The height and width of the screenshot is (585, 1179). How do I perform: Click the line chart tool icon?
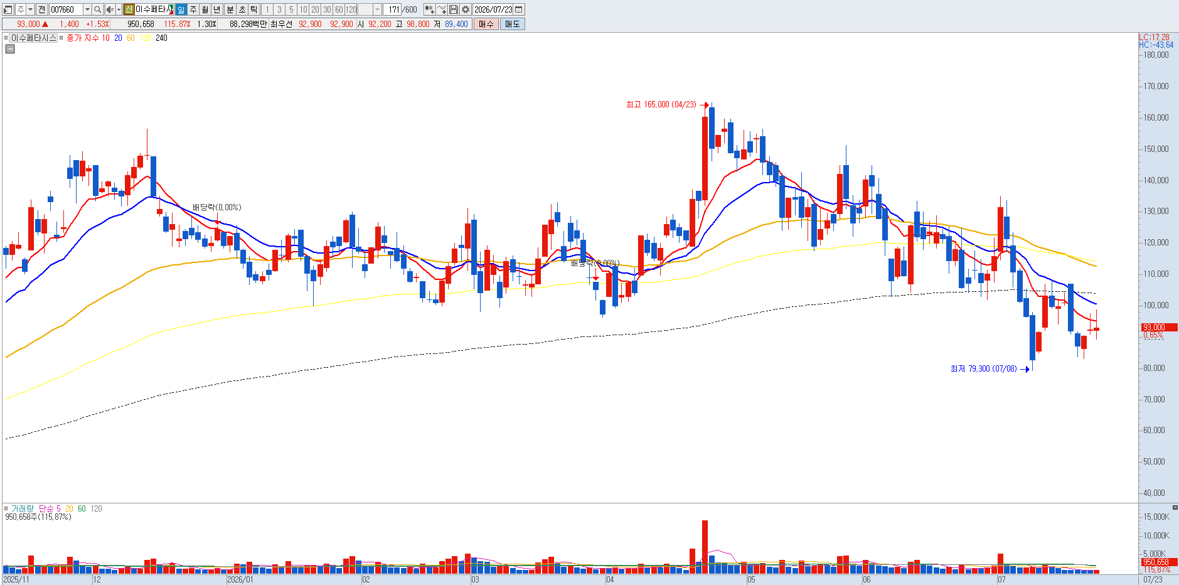(x=442, y=9)
